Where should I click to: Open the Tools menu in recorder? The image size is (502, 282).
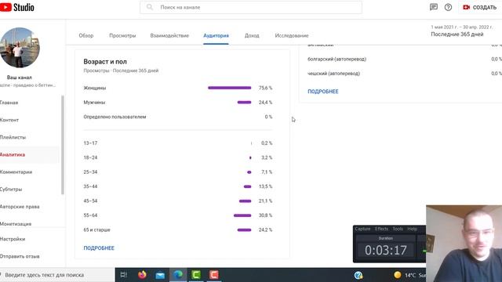[x=398, y=229]
